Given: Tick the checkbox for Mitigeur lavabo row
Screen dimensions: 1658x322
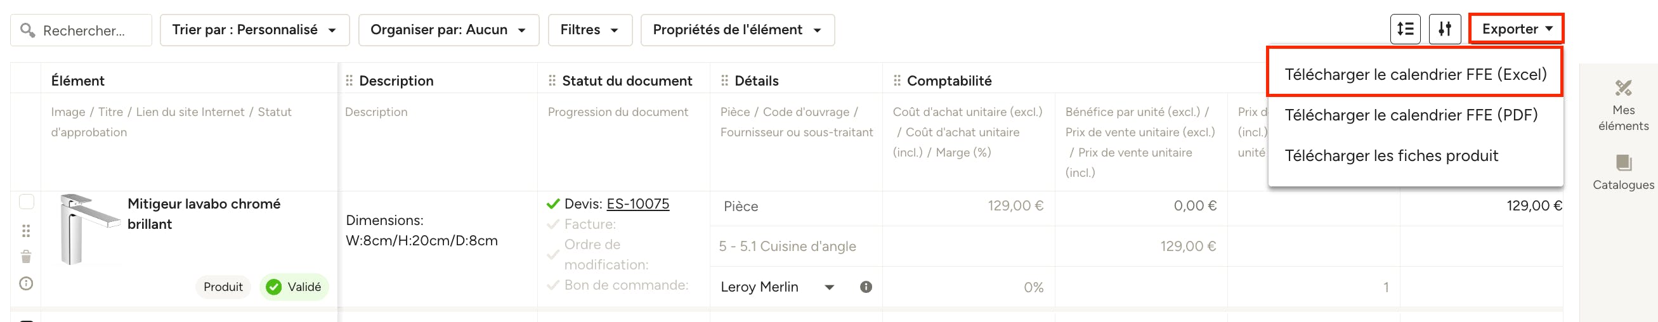Looking at the screenshot, I should (27, 202).
